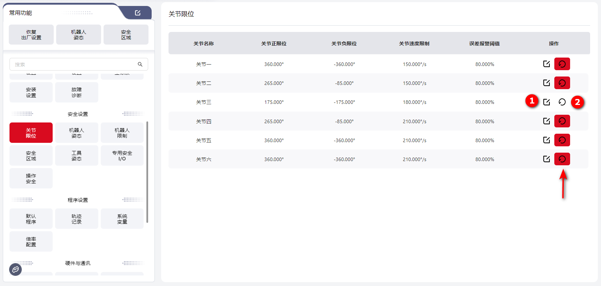Reset 关节六 limits with red button

[x=562, y=159]
